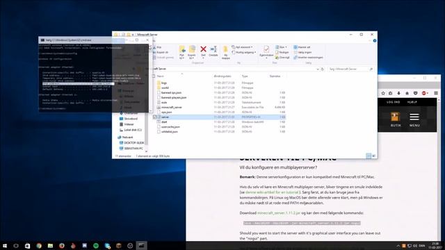Screen dimensions: 445x250
Task: Click the red Slet (delete) X icon
Action: (203, 49)
